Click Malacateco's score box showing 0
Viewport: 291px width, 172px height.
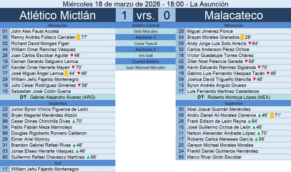167,15
